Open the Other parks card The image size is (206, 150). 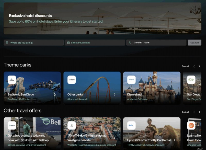pos(92,88)
